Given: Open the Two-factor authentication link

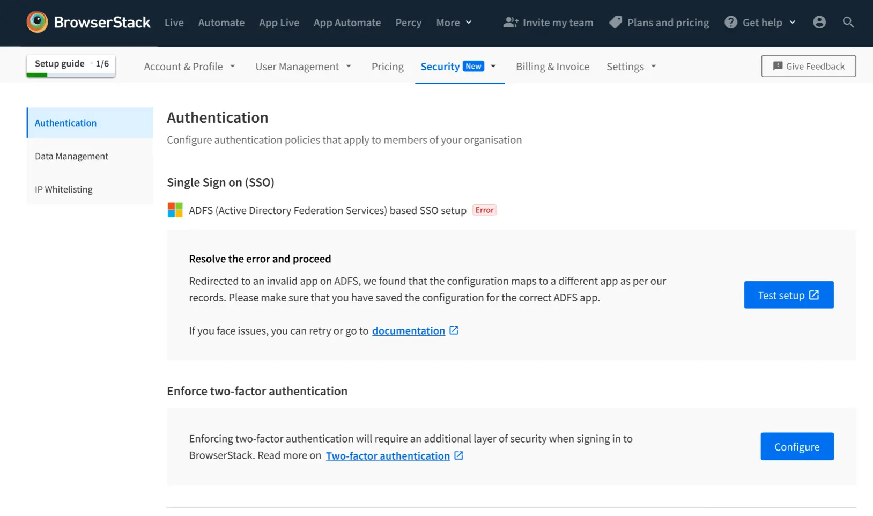Looking at the screenshot, I should coord(388,456).
